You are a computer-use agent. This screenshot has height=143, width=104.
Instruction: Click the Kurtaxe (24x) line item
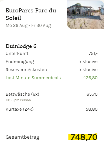pyautogui.click(x=19, y=109)
